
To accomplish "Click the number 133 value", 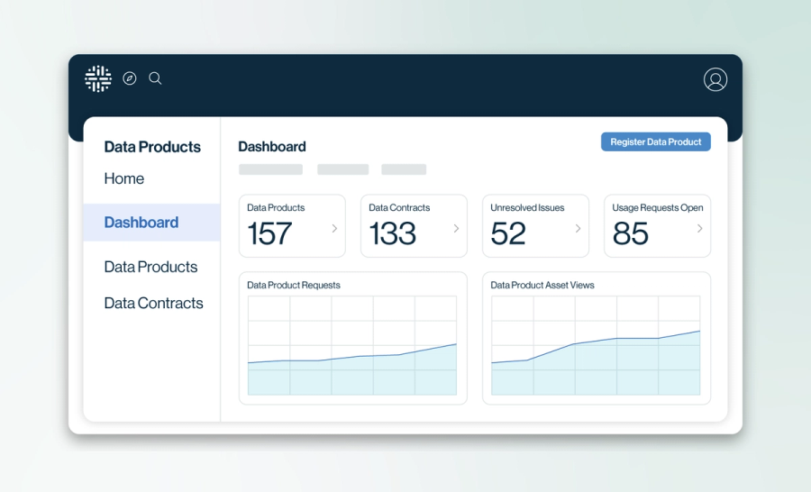I will 392,234.
